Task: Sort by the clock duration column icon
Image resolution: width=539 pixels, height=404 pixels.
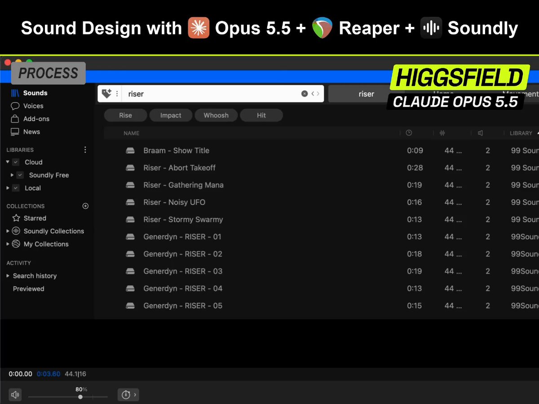Action: (409, 133)
